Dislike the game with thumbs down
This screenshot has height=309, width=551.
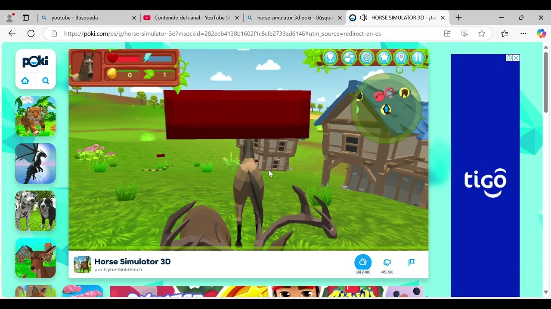click(x=387, y=262)
